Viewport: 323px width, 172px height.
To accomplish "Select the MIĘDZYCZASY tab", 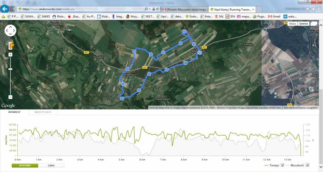I will point(43,112).
